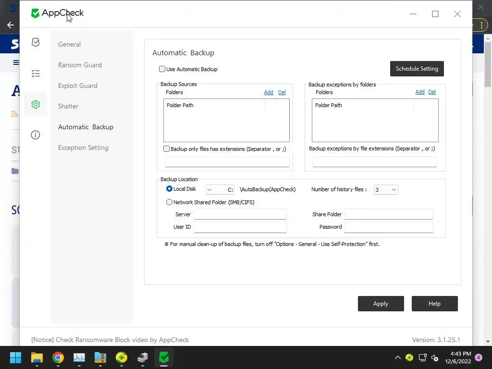Click Del link under Backup Sources

pos(282,92)
